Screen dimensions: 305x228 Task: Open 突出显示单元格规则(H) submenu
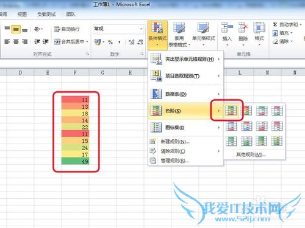coord(186,59)
